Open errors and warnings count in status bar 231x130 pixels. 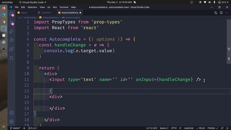[x=32, y=128]
